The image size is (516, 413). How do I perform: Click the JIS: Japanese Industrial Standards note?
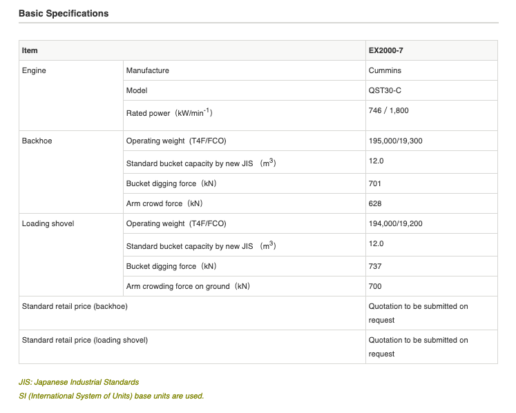(x=79, y=382)
